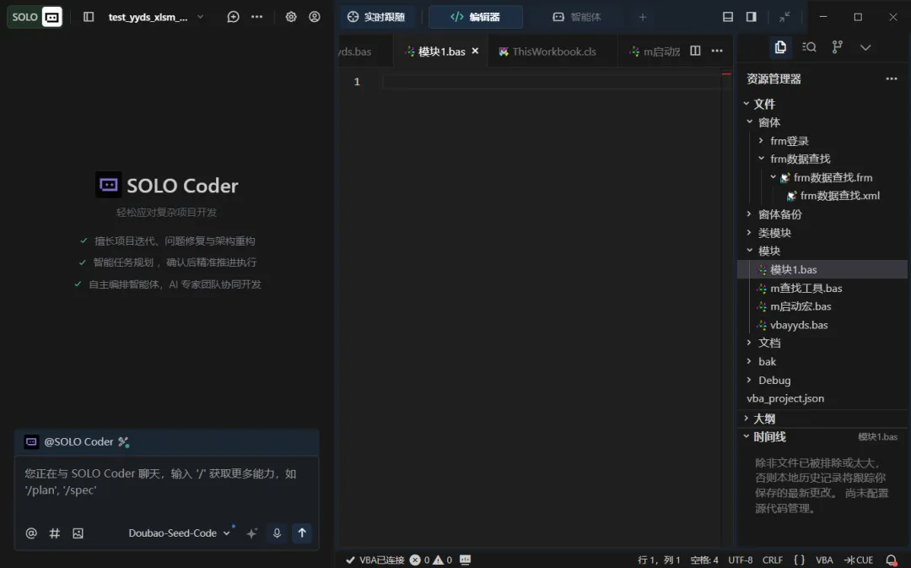Open the settings gear
Viewport: 911px width, 568px height.
(291, 17)
